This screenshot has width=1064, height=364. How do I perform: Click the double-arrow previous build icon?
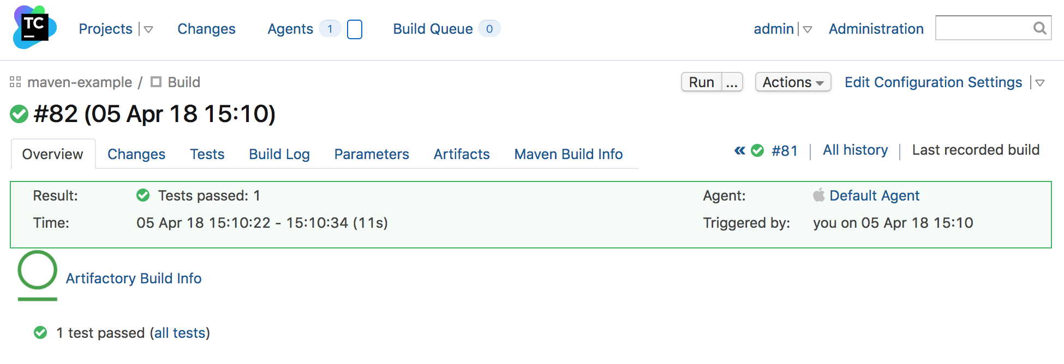click(739, 150)
